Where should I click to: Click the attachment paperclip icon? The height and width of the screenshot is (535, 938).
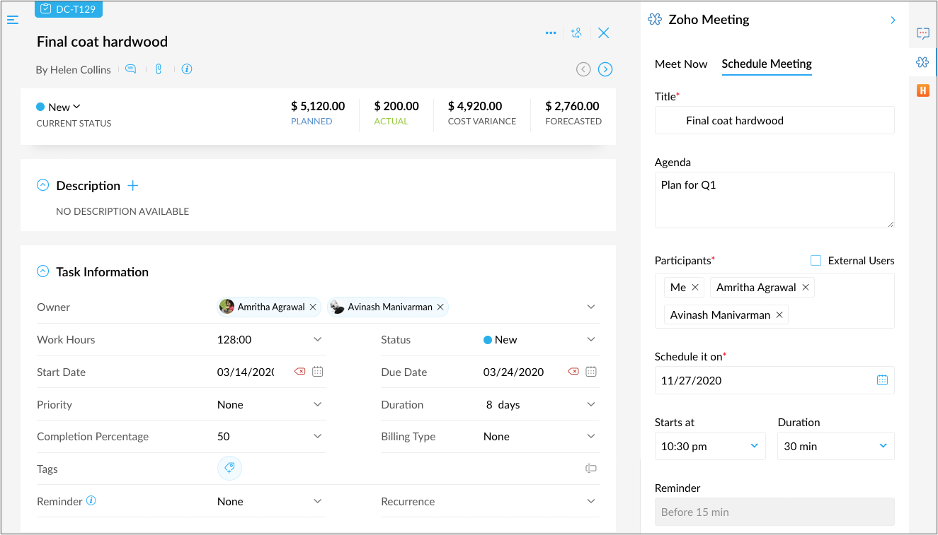159,69
